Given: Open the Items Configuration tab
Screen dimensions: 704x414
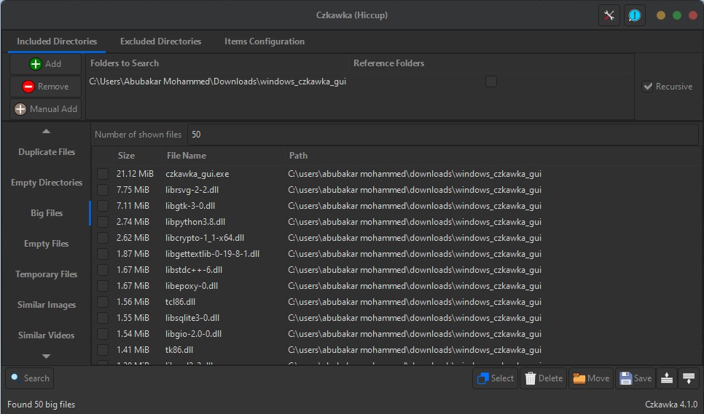Looking at the screenshot, I should pos(265,41).
